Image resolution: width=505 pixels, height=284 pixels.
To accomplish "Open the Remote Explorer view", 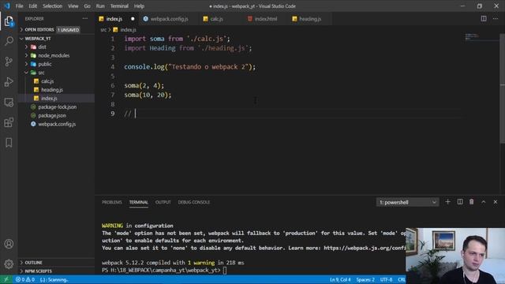I will (9, 103).
